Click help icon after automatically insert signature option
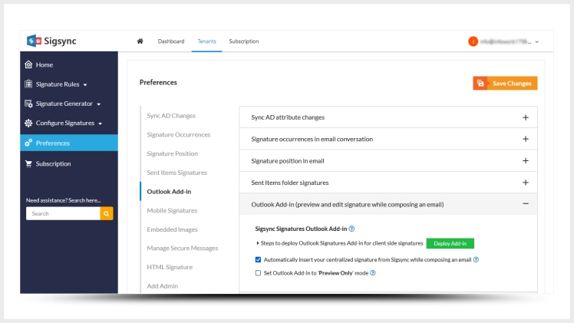The height and width of the screenshot is (323, 574). (476, 259)
